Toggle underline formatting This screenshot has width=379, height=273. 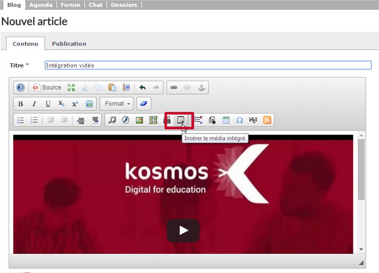[x=48, y=104]
